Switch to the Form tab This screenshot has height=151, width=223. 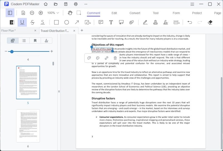click(x=176, y=13)
